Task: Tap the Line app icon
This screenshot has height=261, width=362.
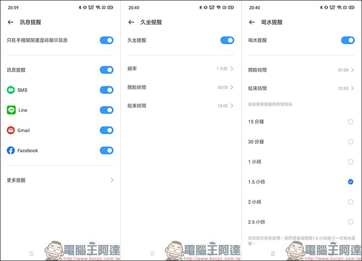Action: 11,110
